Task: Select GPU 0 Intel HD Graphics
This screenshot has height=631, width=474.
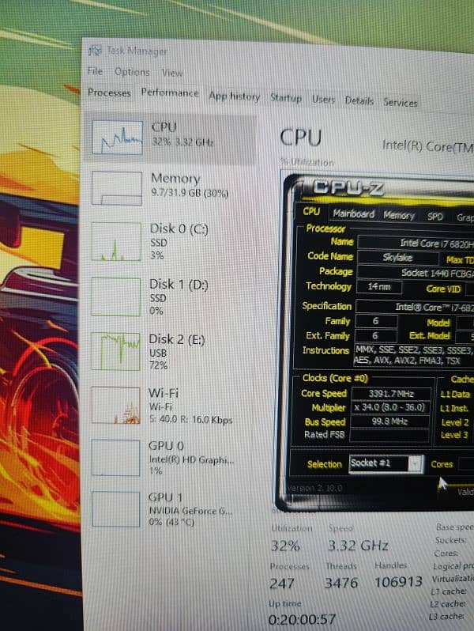Action: 115,458
